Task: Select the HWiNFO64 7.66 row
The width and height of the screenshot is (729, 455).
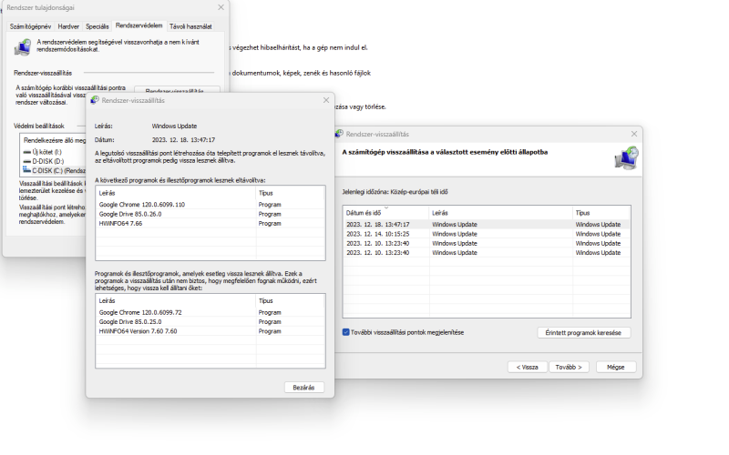Action: click(210, 223)
